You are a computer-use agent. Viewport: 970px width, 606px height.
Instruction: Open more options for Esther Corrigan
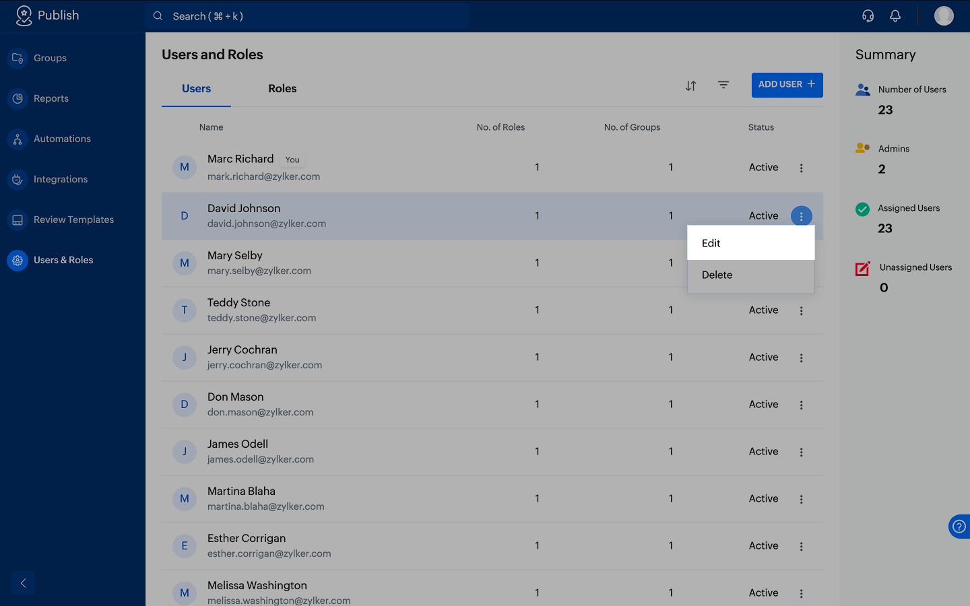[x=801, y=546]
